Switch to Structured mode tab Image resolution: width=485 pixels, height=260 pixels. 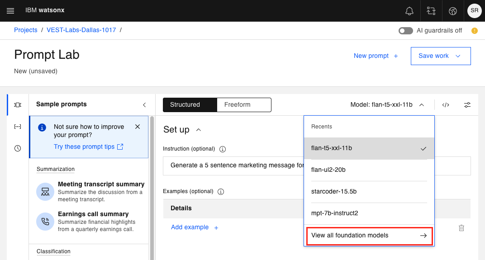pyautogui.click(x=190, y=105)
